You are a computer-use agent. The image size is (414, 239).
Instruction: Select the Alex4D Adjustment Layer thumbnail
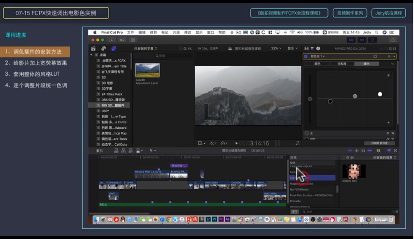(x=148, y=70)
